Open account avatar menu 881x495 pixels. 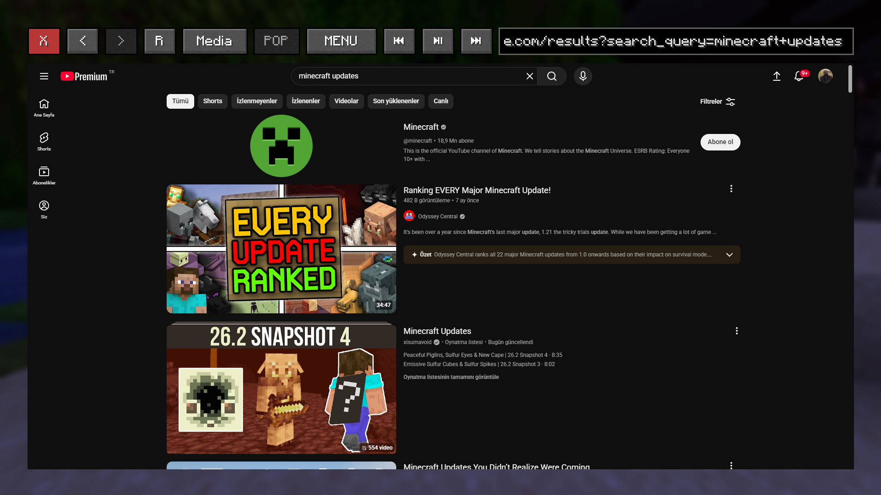tap(825, 76)
